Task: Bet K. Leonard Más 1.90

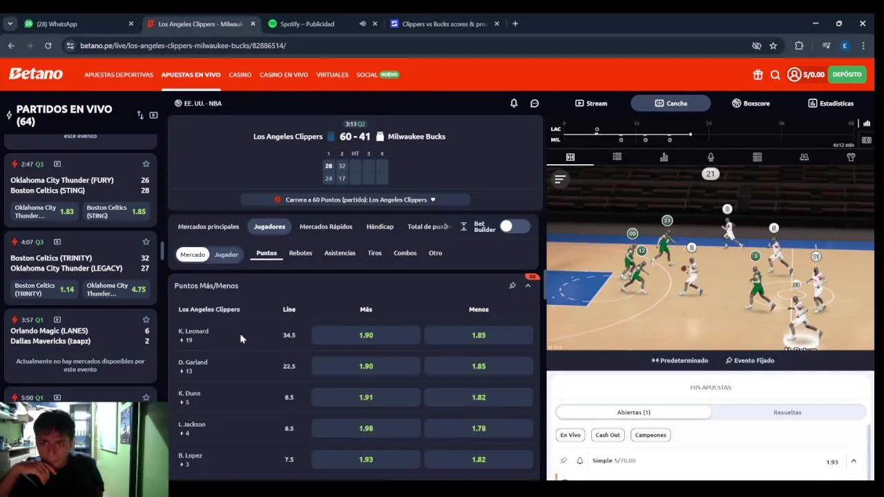Action: pyautogui.click(x=366, y=335)
